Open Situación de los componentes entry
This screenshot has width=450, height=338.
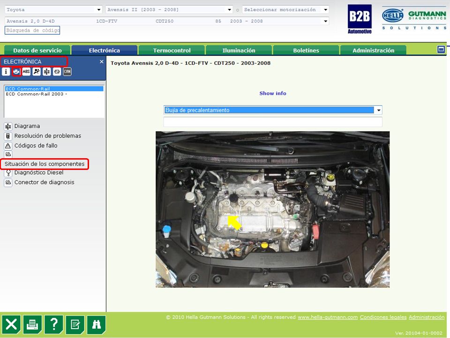(45, 164)
